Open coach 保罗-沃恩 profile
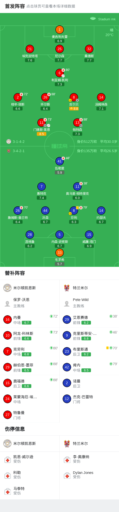The width and height of the screenshot is (119, 512). [x=30, y=303]
